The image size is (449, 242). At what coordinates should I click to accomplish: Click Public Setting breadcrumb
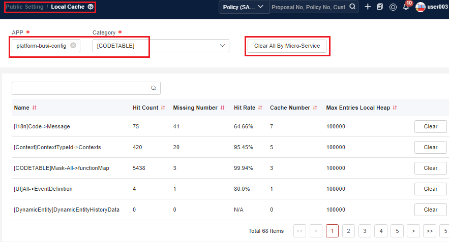click(24, 7)
